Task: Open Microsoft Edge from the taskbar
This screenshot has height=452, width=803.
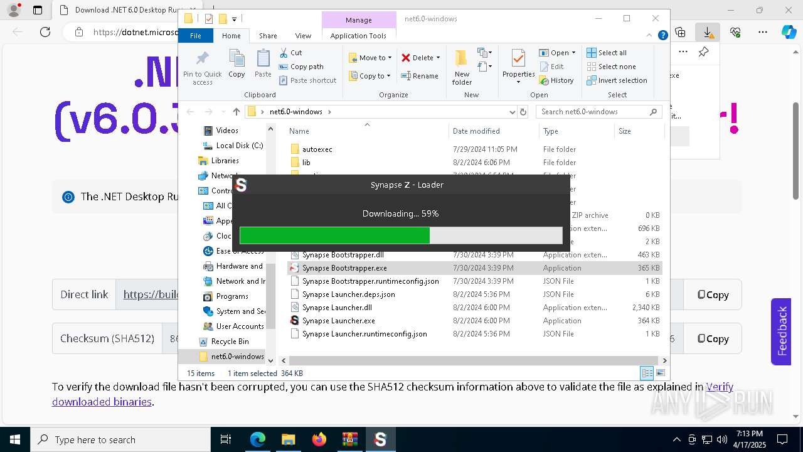Action: click(x=258, y=439)
